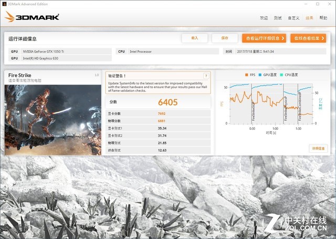Viewport: 336px width, 239px height.
Task: Click the FireStrikeGt2P marker in chart
Action: click(x=253, y=111)
